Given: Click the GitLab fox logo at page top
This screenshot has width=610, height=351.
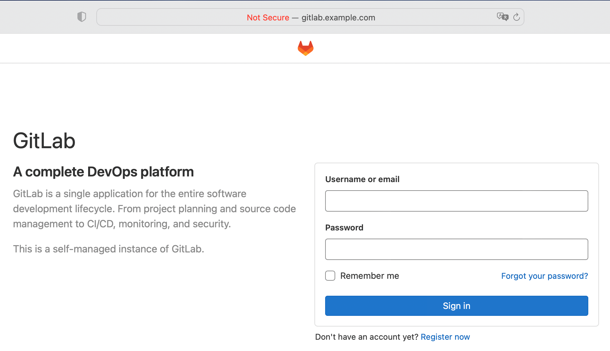Looking at the screenshot, I should (305, 48).
